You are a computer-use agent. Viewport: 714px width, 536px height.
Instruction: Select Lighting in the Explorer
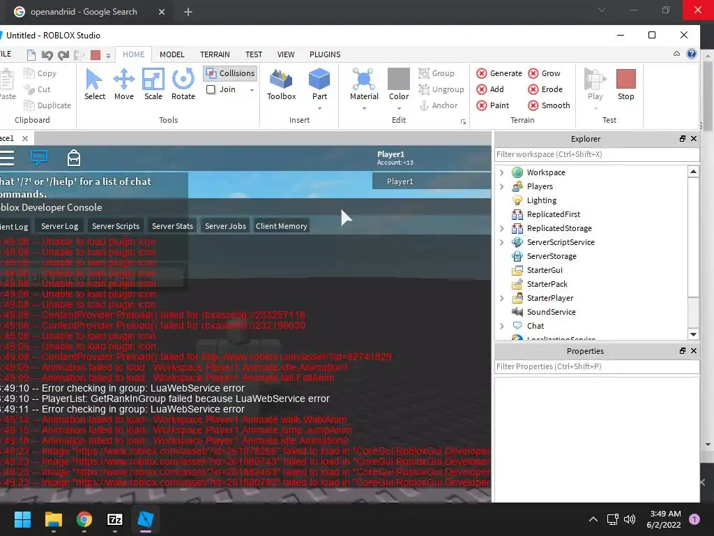pyautogui.click(x=541, y=200)
